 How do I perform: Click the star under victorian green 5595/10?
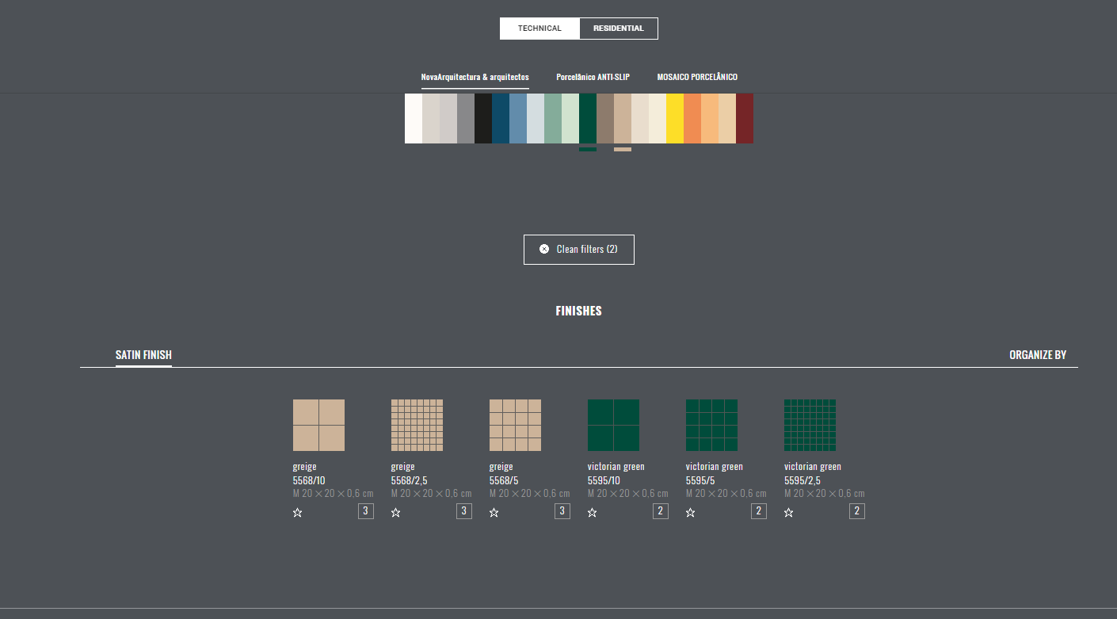click(593, 513)
